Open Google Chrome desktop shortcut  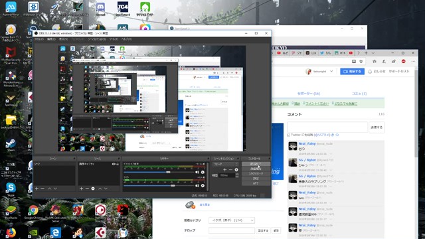pos(33,212)
